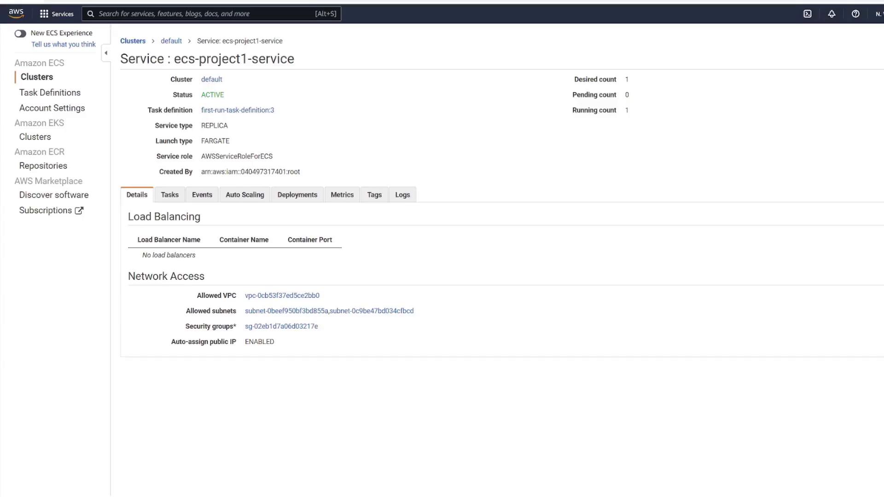This screenshot has height=497, width=884.
Task: Open Clusters under Amazon EKS
Action: 35,137
